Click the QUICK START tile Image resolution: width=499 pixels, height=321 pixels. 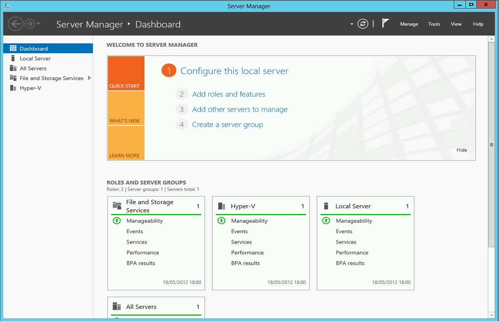point(126,73)
